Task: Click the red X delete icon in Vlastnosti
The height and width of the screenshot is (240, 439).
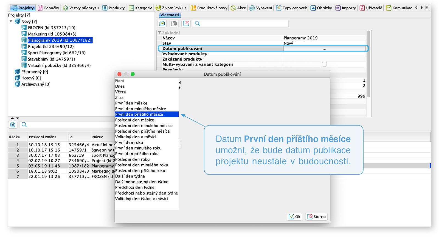Action: tap(186, 24)
